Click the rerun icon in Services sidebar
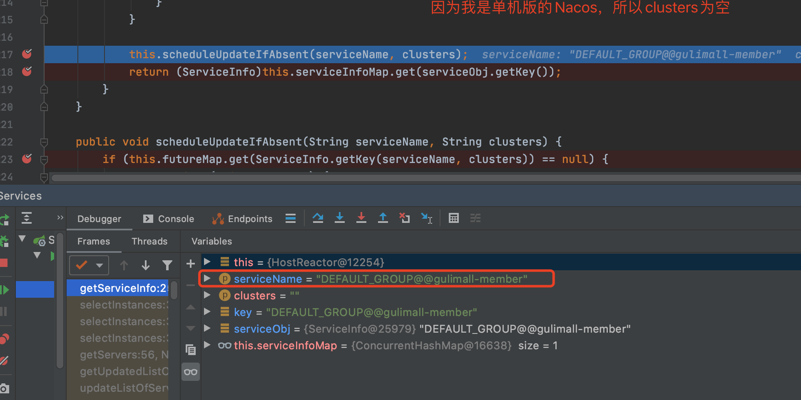The width and height of the screenshot is (801, 400). click(x=4, y=219)
